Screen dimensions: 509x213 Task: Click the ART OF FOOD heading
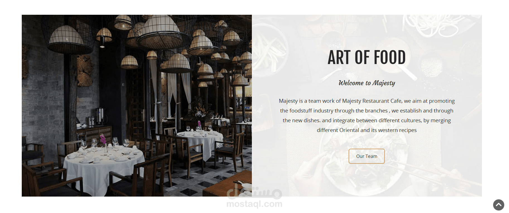[x=366, y=57]
